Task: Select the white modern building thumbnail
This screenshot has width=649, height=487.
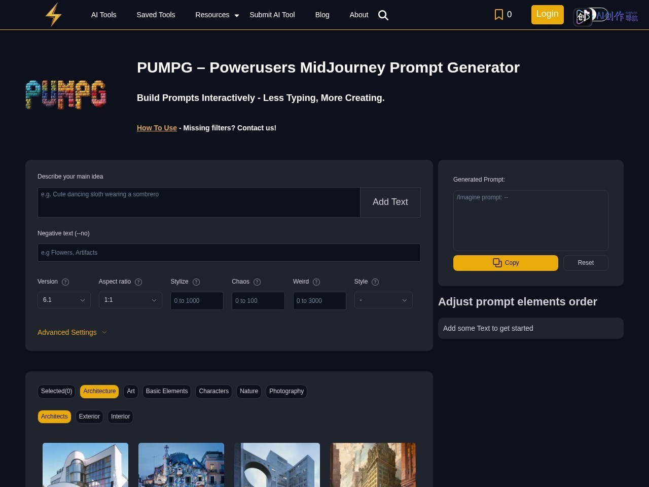Action: (85, 465)
